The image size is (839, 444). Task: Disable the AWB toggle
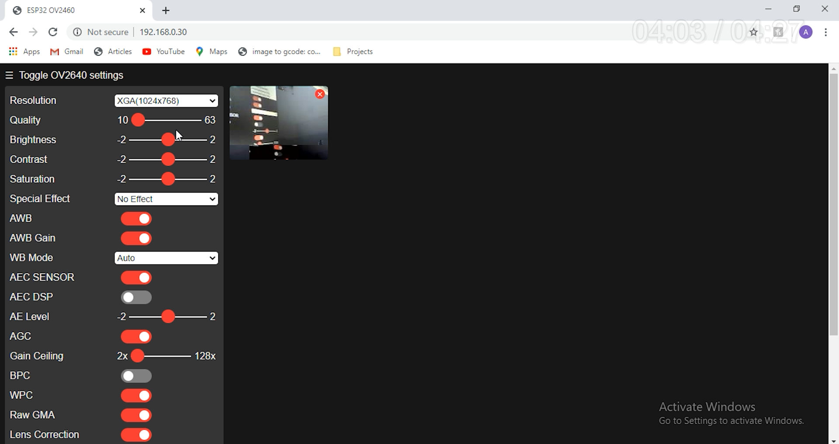tap(136, 219)
